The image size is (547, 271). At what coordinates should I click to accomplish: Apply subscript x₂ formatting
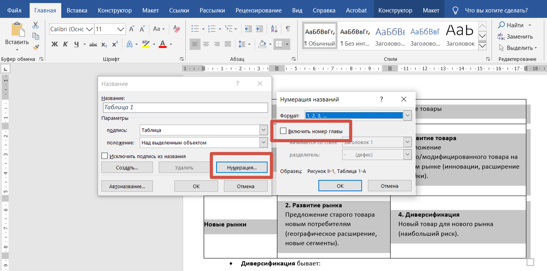pyautogui.click(x=104, y=44)
